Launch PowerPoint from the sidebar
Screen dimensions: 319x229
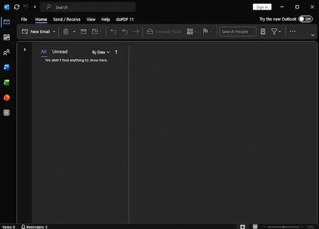(x=6, y=97)
